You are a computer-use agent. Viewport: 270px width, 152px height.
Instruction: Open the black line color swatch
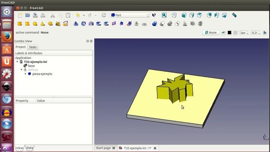pyautogui.click(x=229, y=33)
